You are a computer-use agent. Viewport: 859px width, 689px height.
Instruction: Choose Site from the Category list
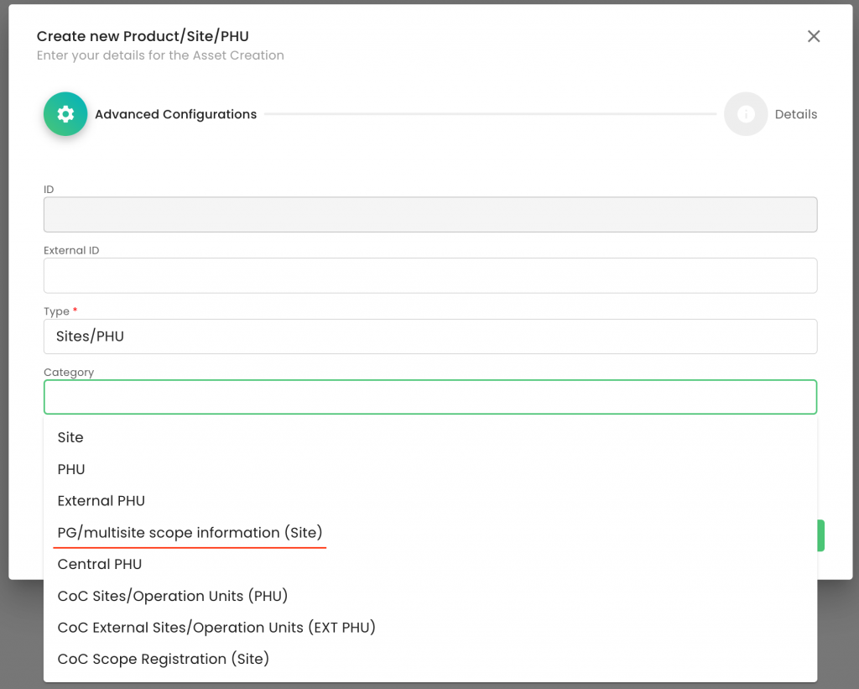tap(70, 437)
